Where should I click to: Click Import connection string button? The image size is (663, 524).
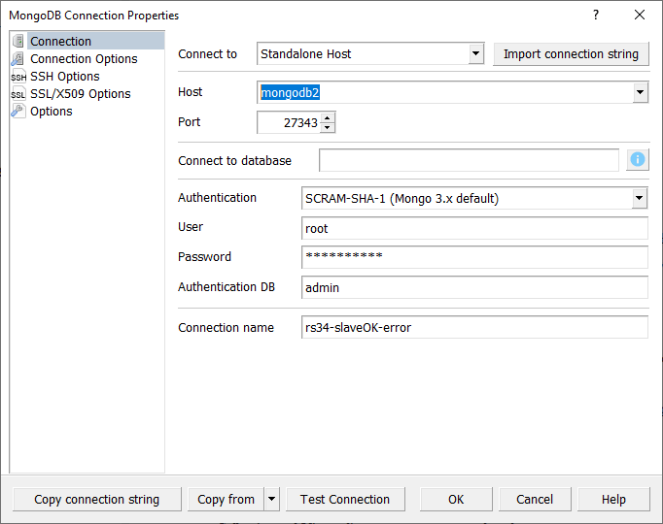coord(571,54)
